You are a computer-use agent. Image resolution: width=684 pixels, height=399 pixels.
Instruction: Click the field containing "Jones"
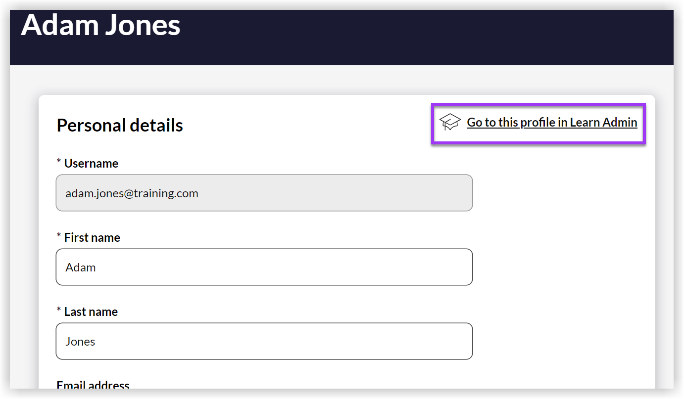[264, 341]
